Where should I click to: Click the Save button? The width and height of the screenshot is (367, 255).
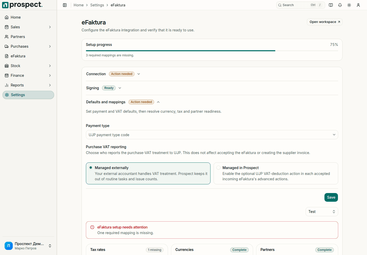pos(331,197)
